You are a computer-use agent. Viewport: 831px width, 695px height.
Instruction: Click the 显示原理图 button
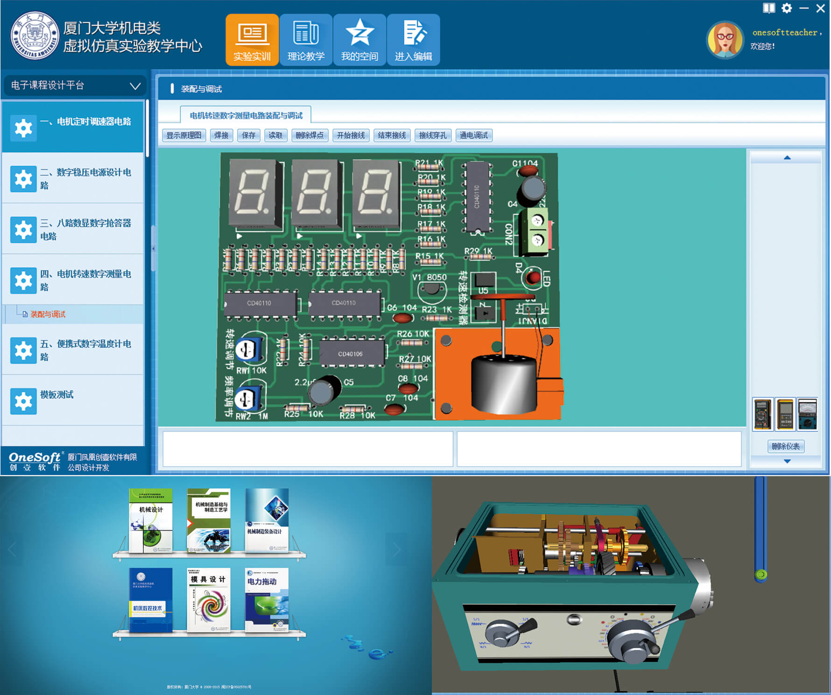(x=184, y=135)
